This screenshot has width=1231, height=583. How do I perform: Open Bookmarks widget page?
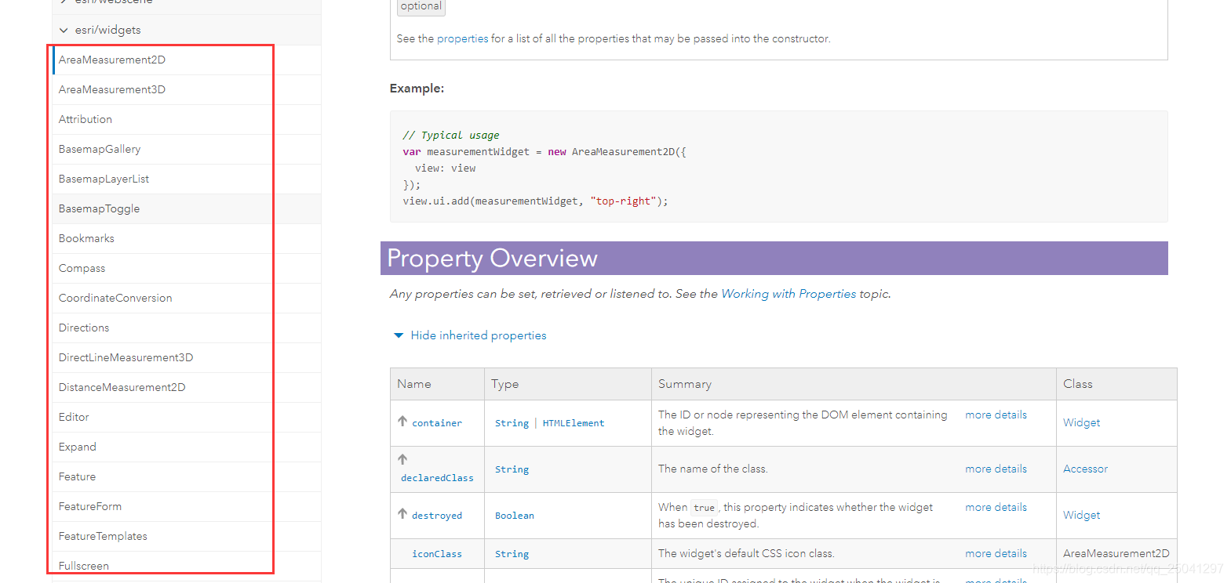coord(86,239)
